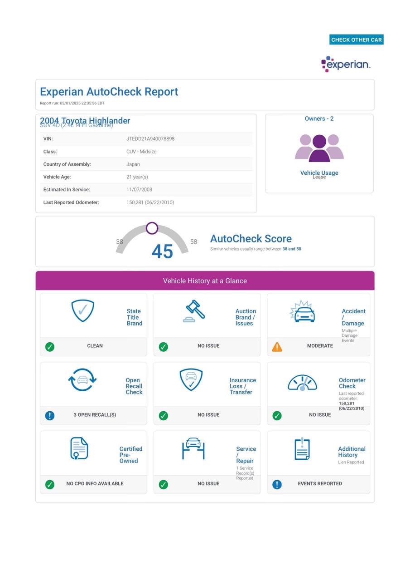This screenshot has height=581, width=410.
Task: Open the Accident / Damage title link
Action: (353, 317)
